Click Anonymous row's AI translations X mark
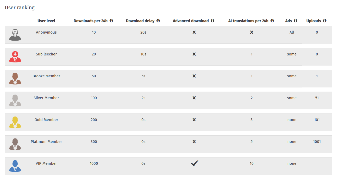 click(252, 32)
